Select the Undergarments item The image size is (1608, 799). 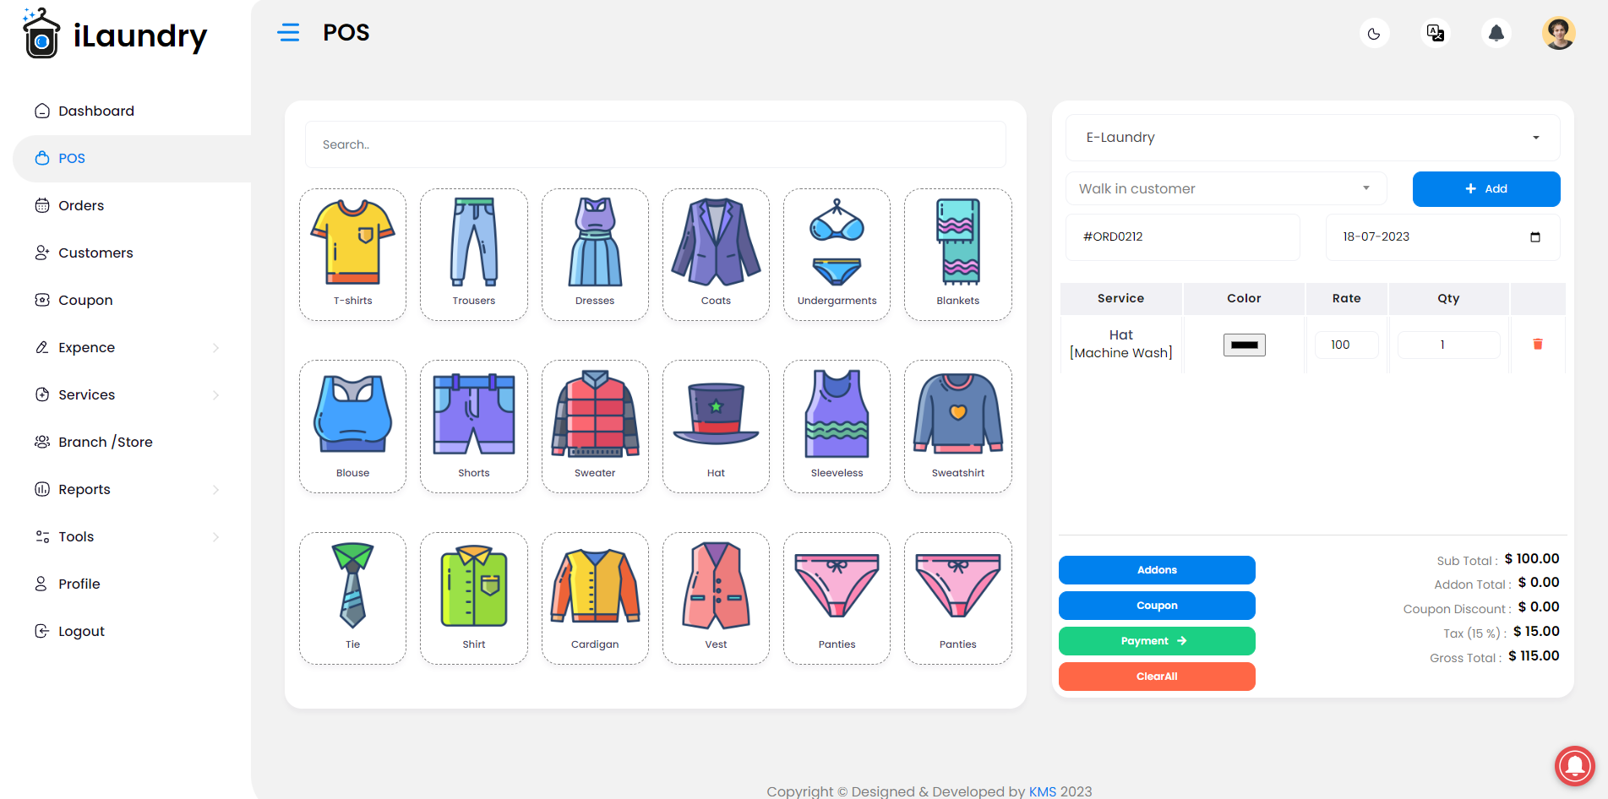coord(837,254)
